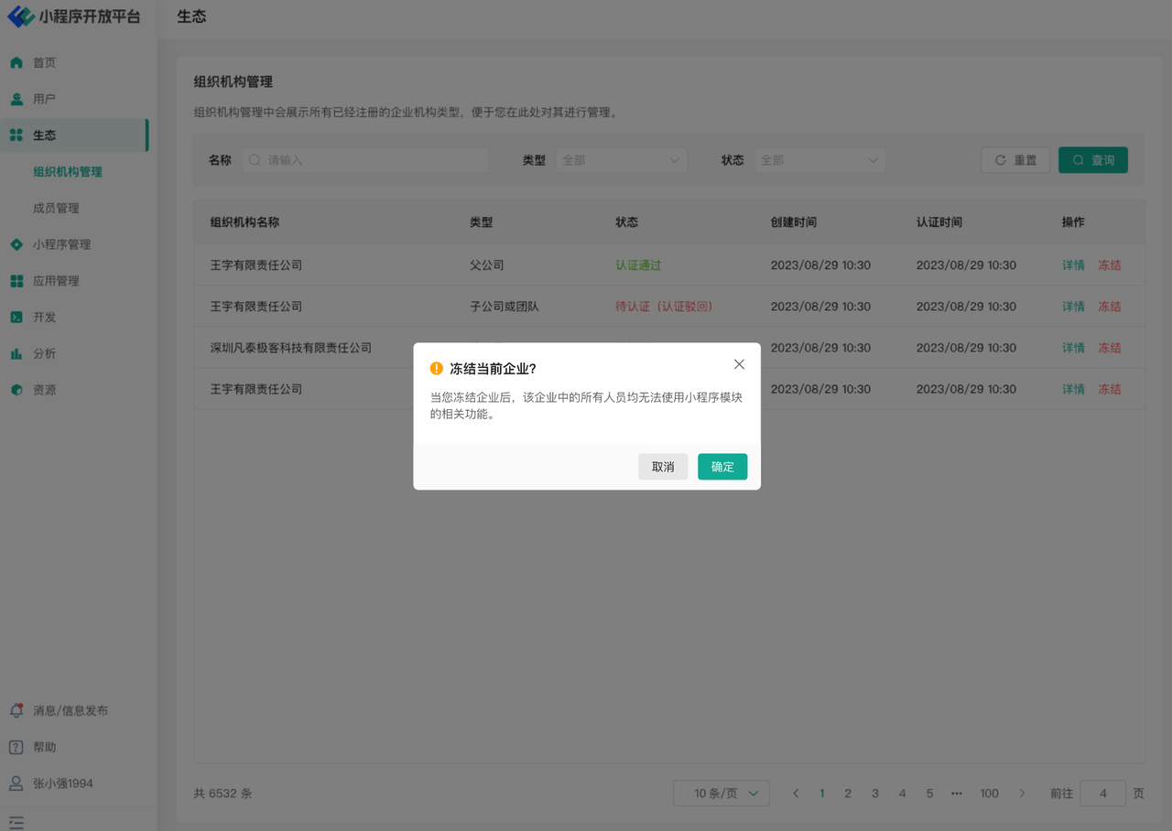Open the 状态 filter dropdown

(x=819, y=160)
